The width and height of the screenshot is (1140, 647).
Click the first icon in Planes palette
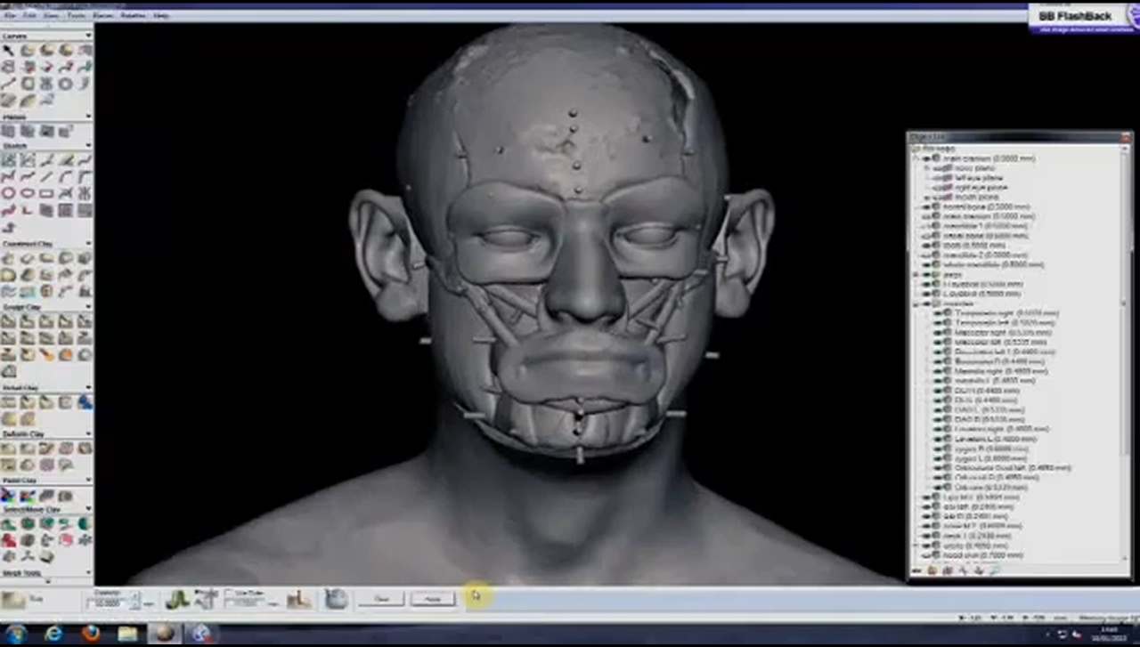[x=8, y=132]
